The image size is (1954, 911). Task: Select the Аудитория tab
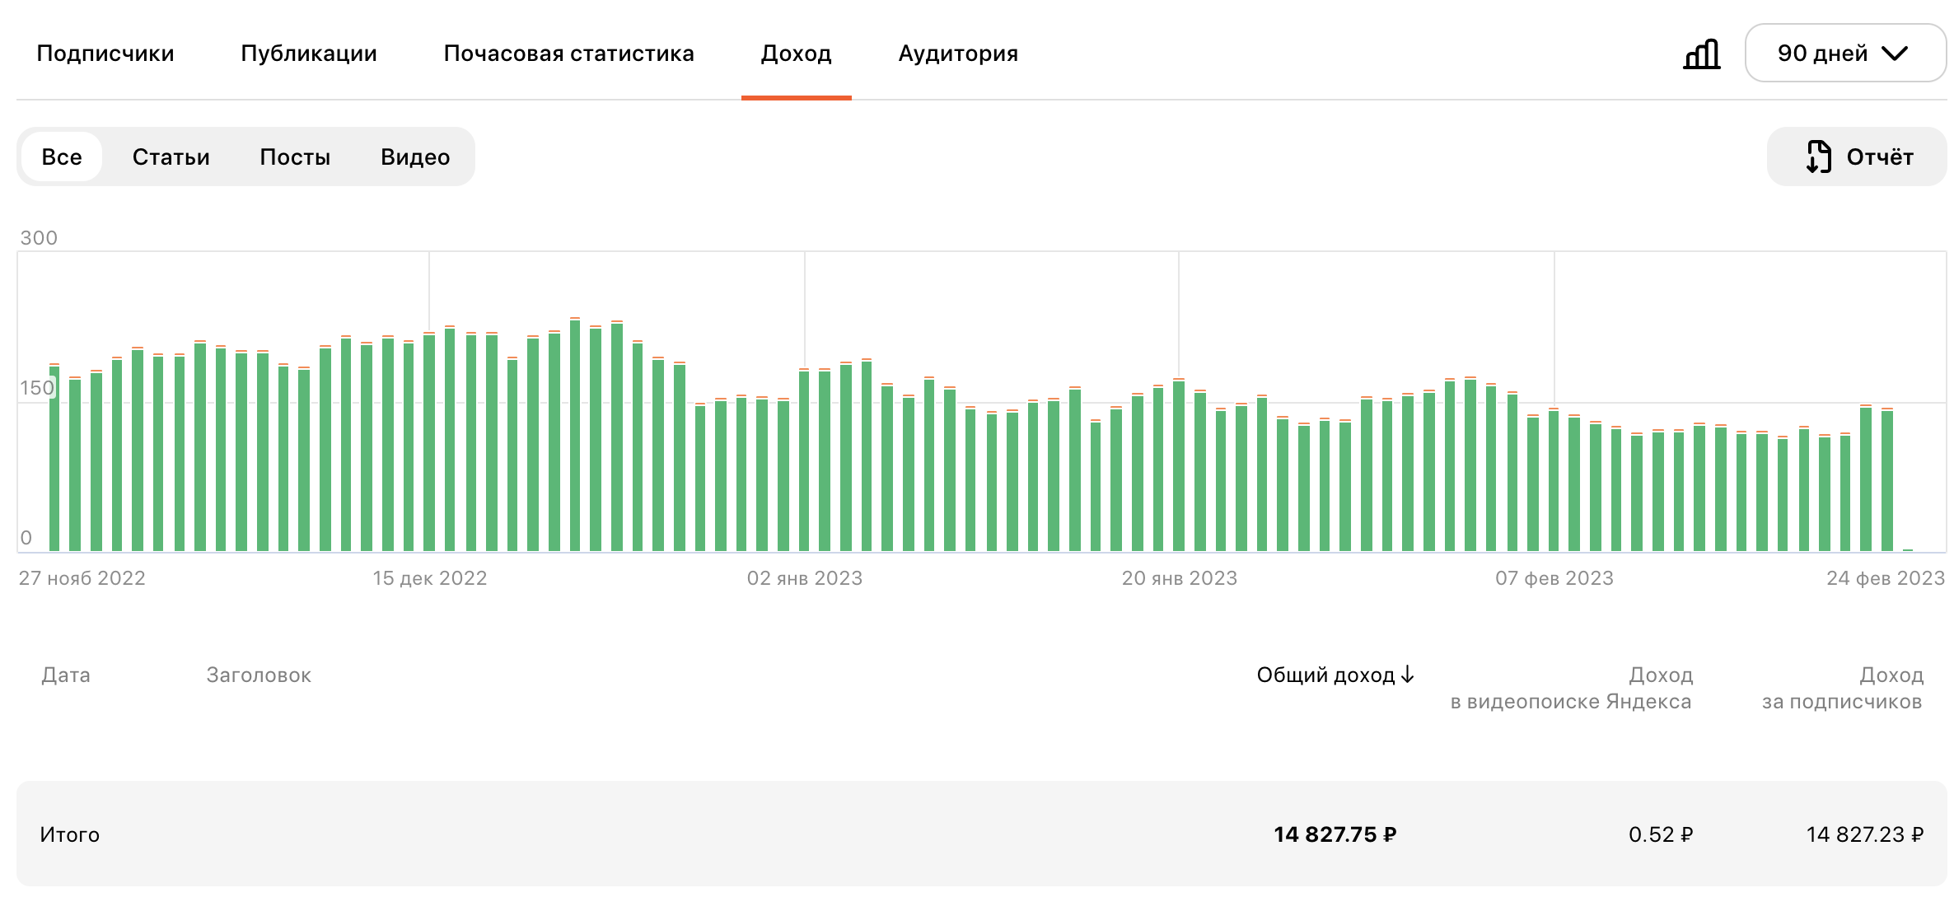(x=957, y=54)
